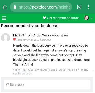Image resolution: width=95 pixels, height=93 pixels.
Task: Tap the white heart icon beside Get recommendations
Action: point(44,18)
